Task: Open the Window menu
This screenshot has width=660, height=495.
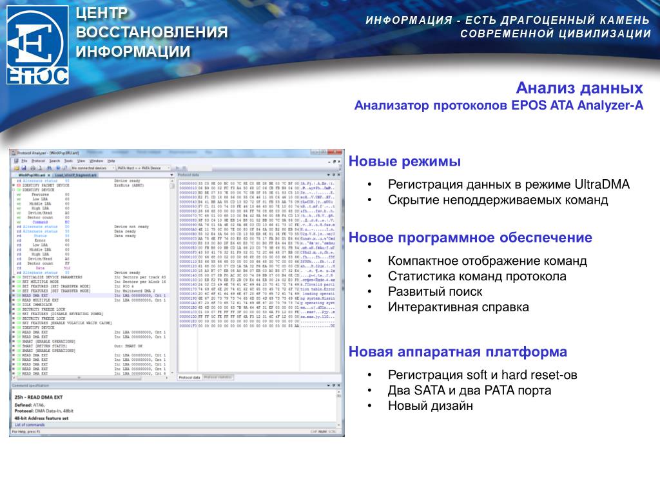Action: coord(97,160)
